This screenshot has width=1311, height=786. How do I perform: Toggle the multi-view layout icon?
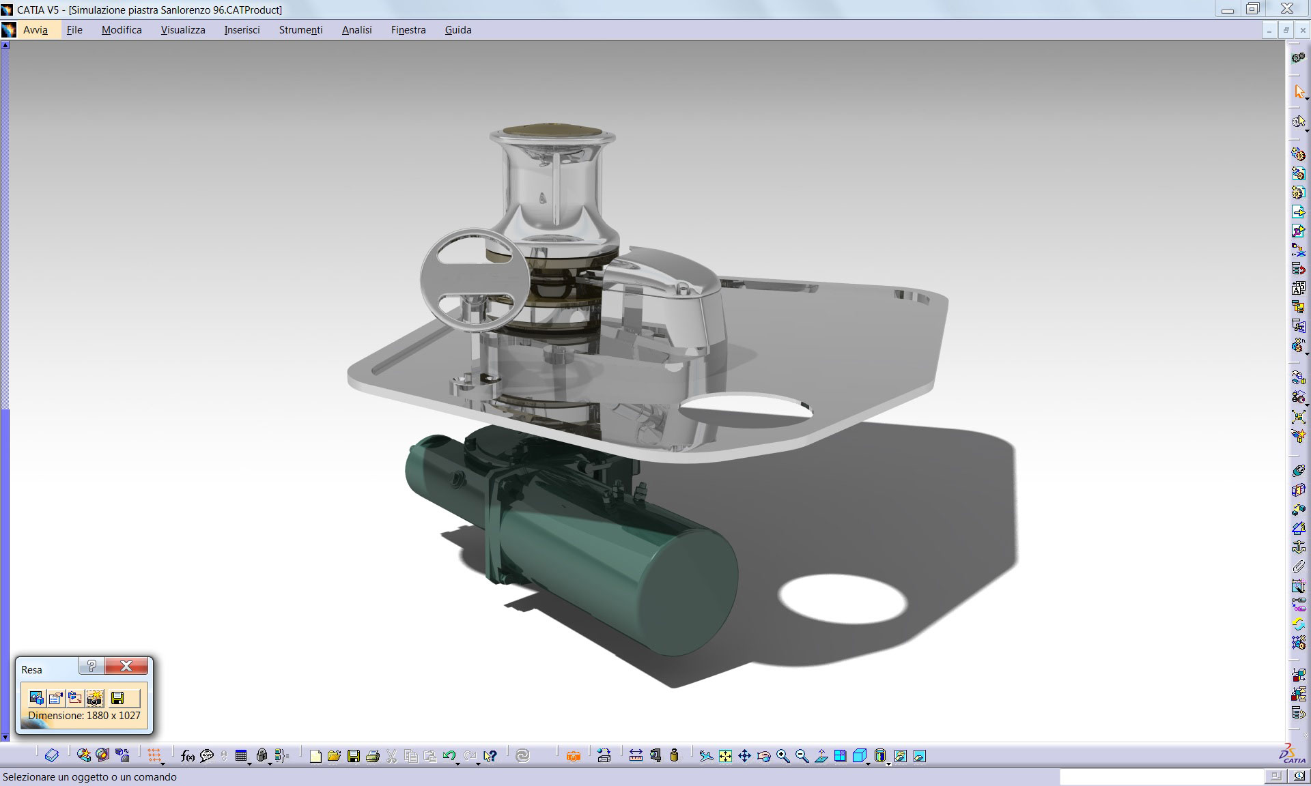(841, 756)
